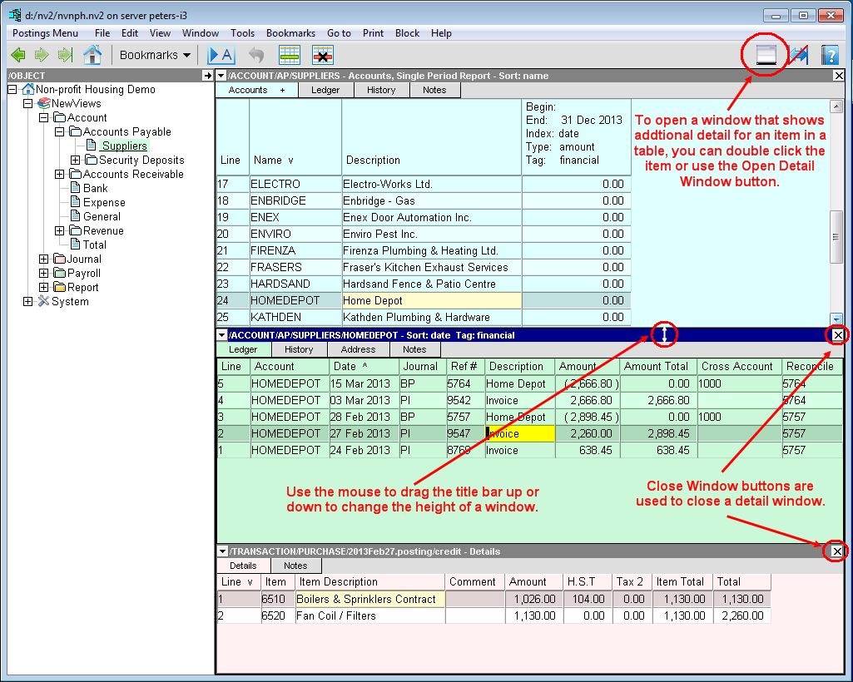Open the HOMEDEPOT pane title dropdown arrow
Image resolution: width=853 pixels, height=682 pixels.
pyautogui.click(x=221, y=335)
